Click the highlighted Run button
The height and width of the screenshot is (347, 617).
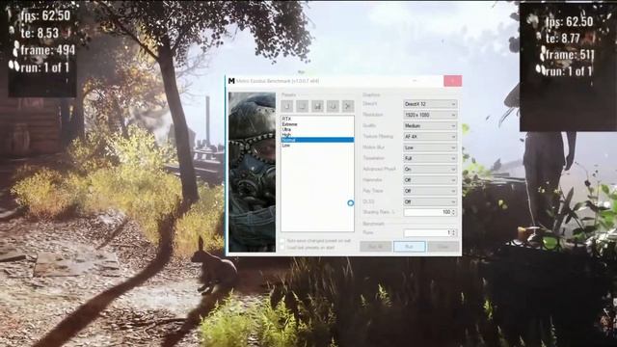[409, 247]
